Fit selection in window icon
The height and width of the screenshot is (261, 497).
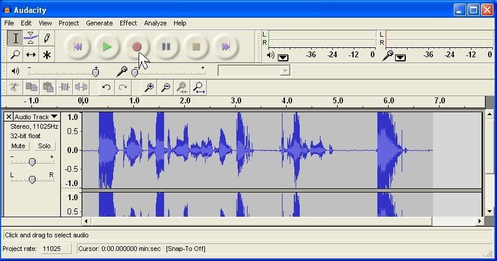pyautogui.click(x=182, y=87)
